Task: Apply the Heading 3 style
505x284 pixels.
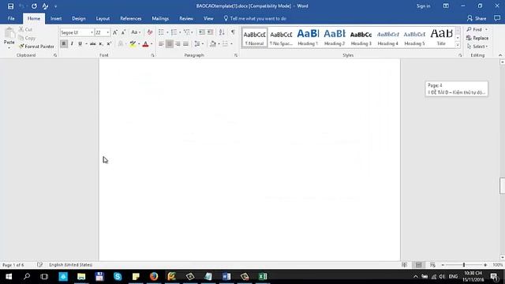Action: [361, 38]
